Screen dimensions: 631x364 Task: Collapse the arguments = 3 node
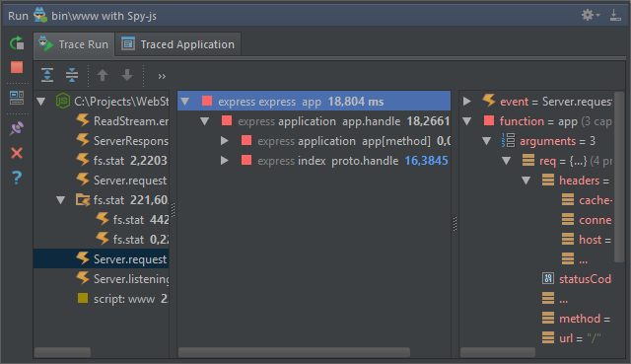click(x=486, y=141)
